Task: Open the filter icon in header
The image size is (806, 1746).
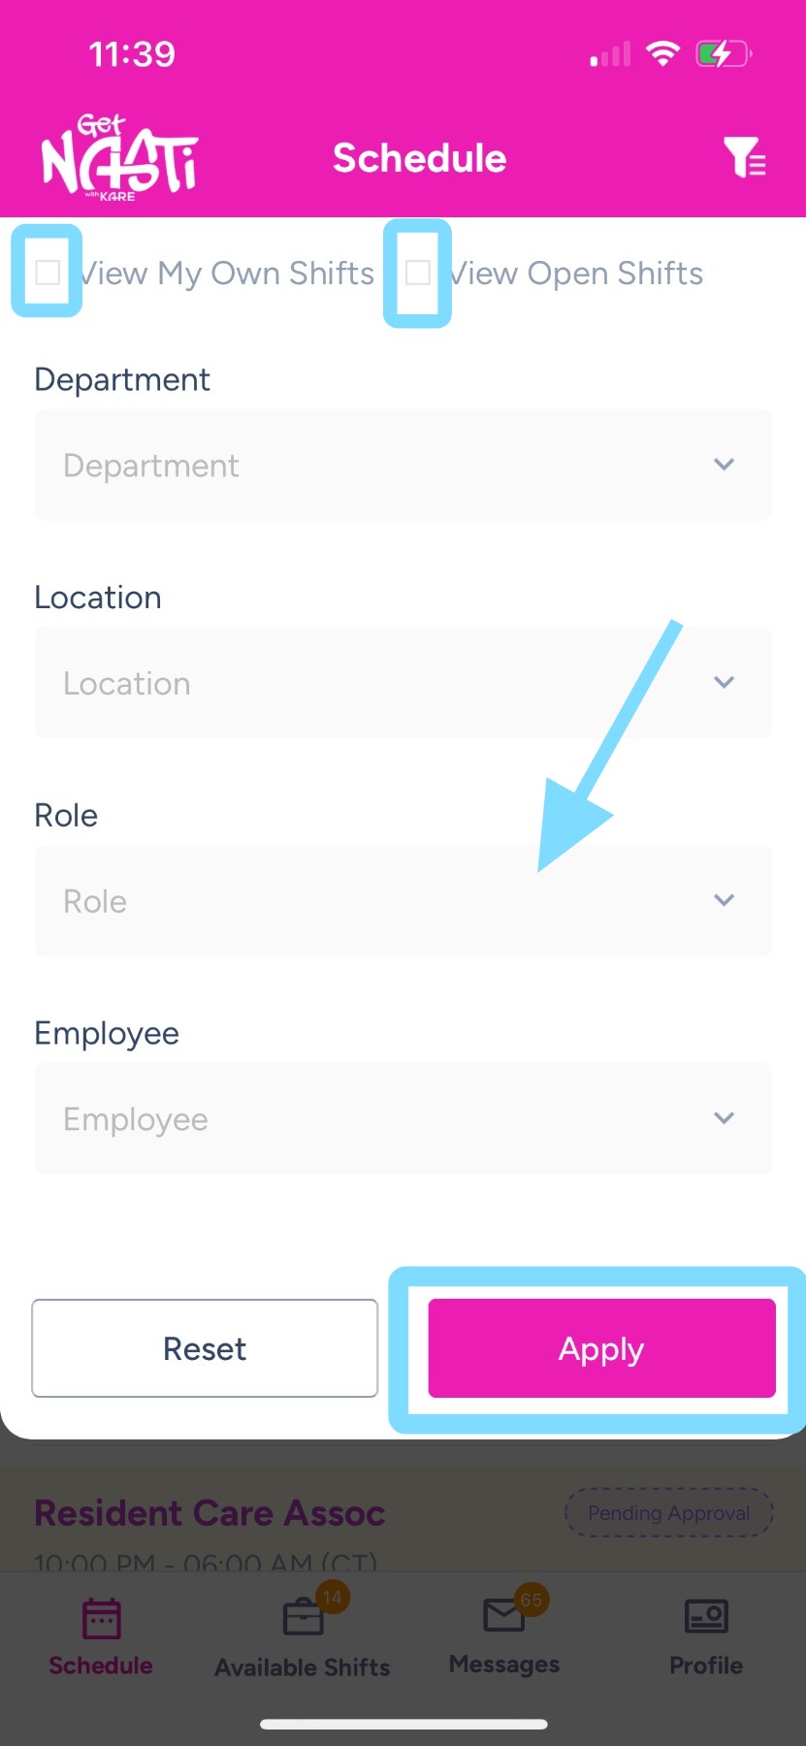Action: pyautogui.click(x=744, y=157)
